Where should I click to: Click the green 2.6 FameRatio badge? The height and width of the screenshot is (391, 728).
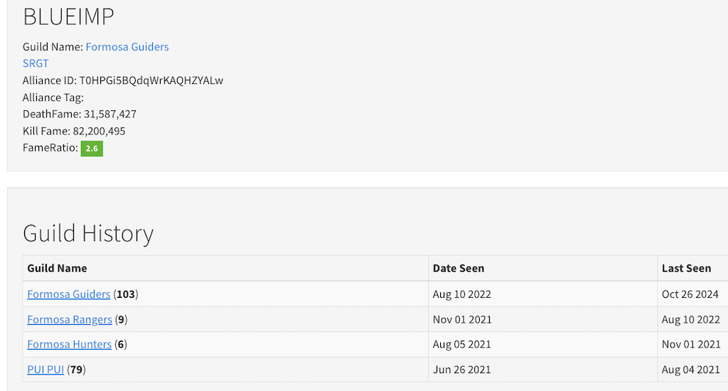[x=92, y=149]
